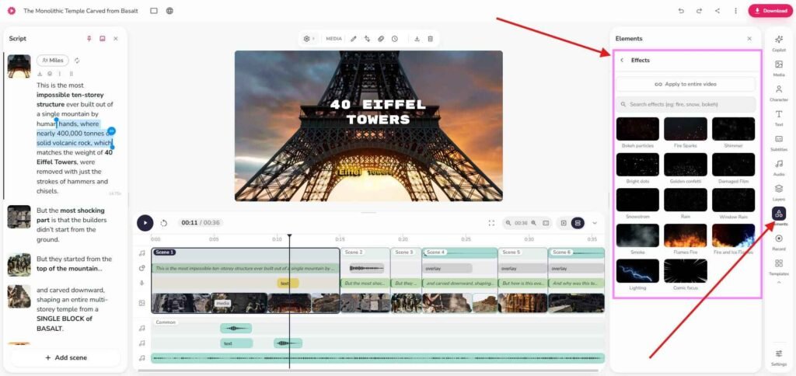
Task: Select the Lighting effect thumbnail
Action: 637,271
